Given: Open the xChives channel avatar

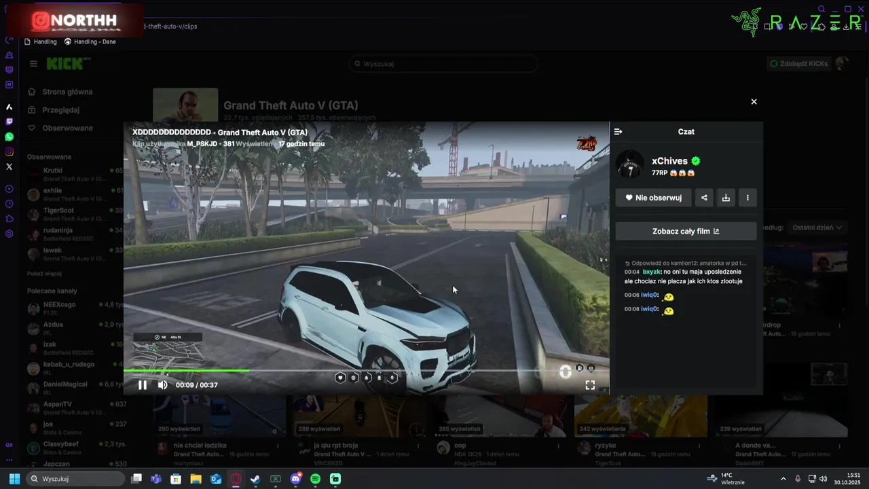Looking at the screenshot, I should (630, 165).
